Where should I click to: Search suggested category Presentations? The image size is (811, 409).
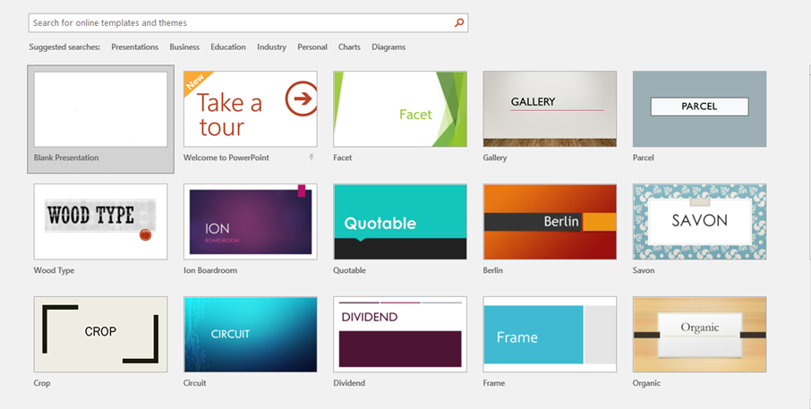tap(134, 47)
